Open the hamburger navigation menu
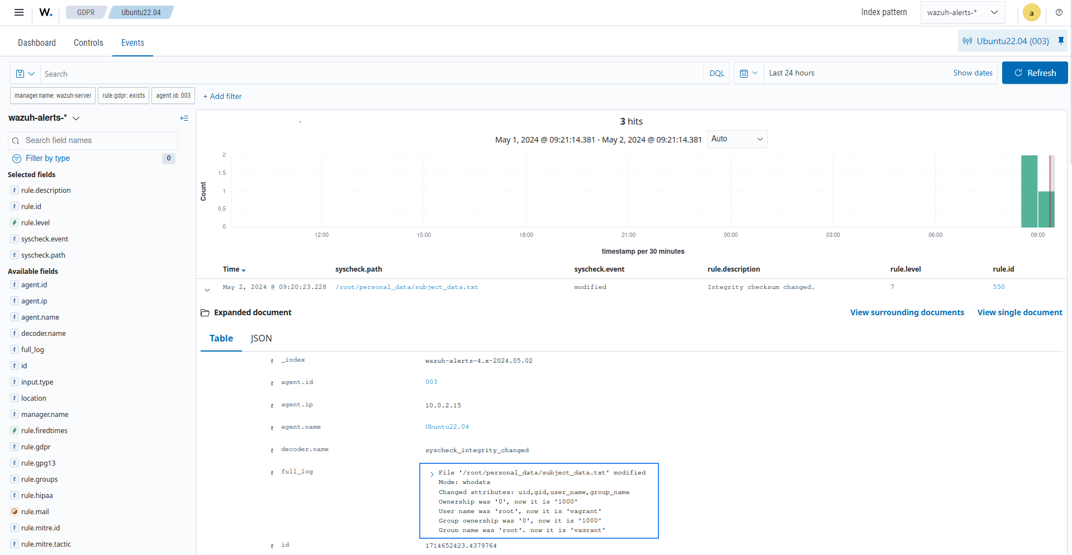 point(19,12)
